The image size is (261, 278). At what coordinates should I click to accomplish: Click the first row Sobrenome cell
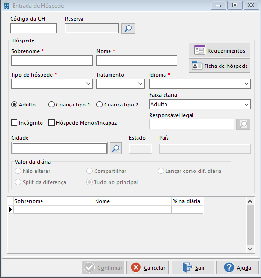coord(54,210)
